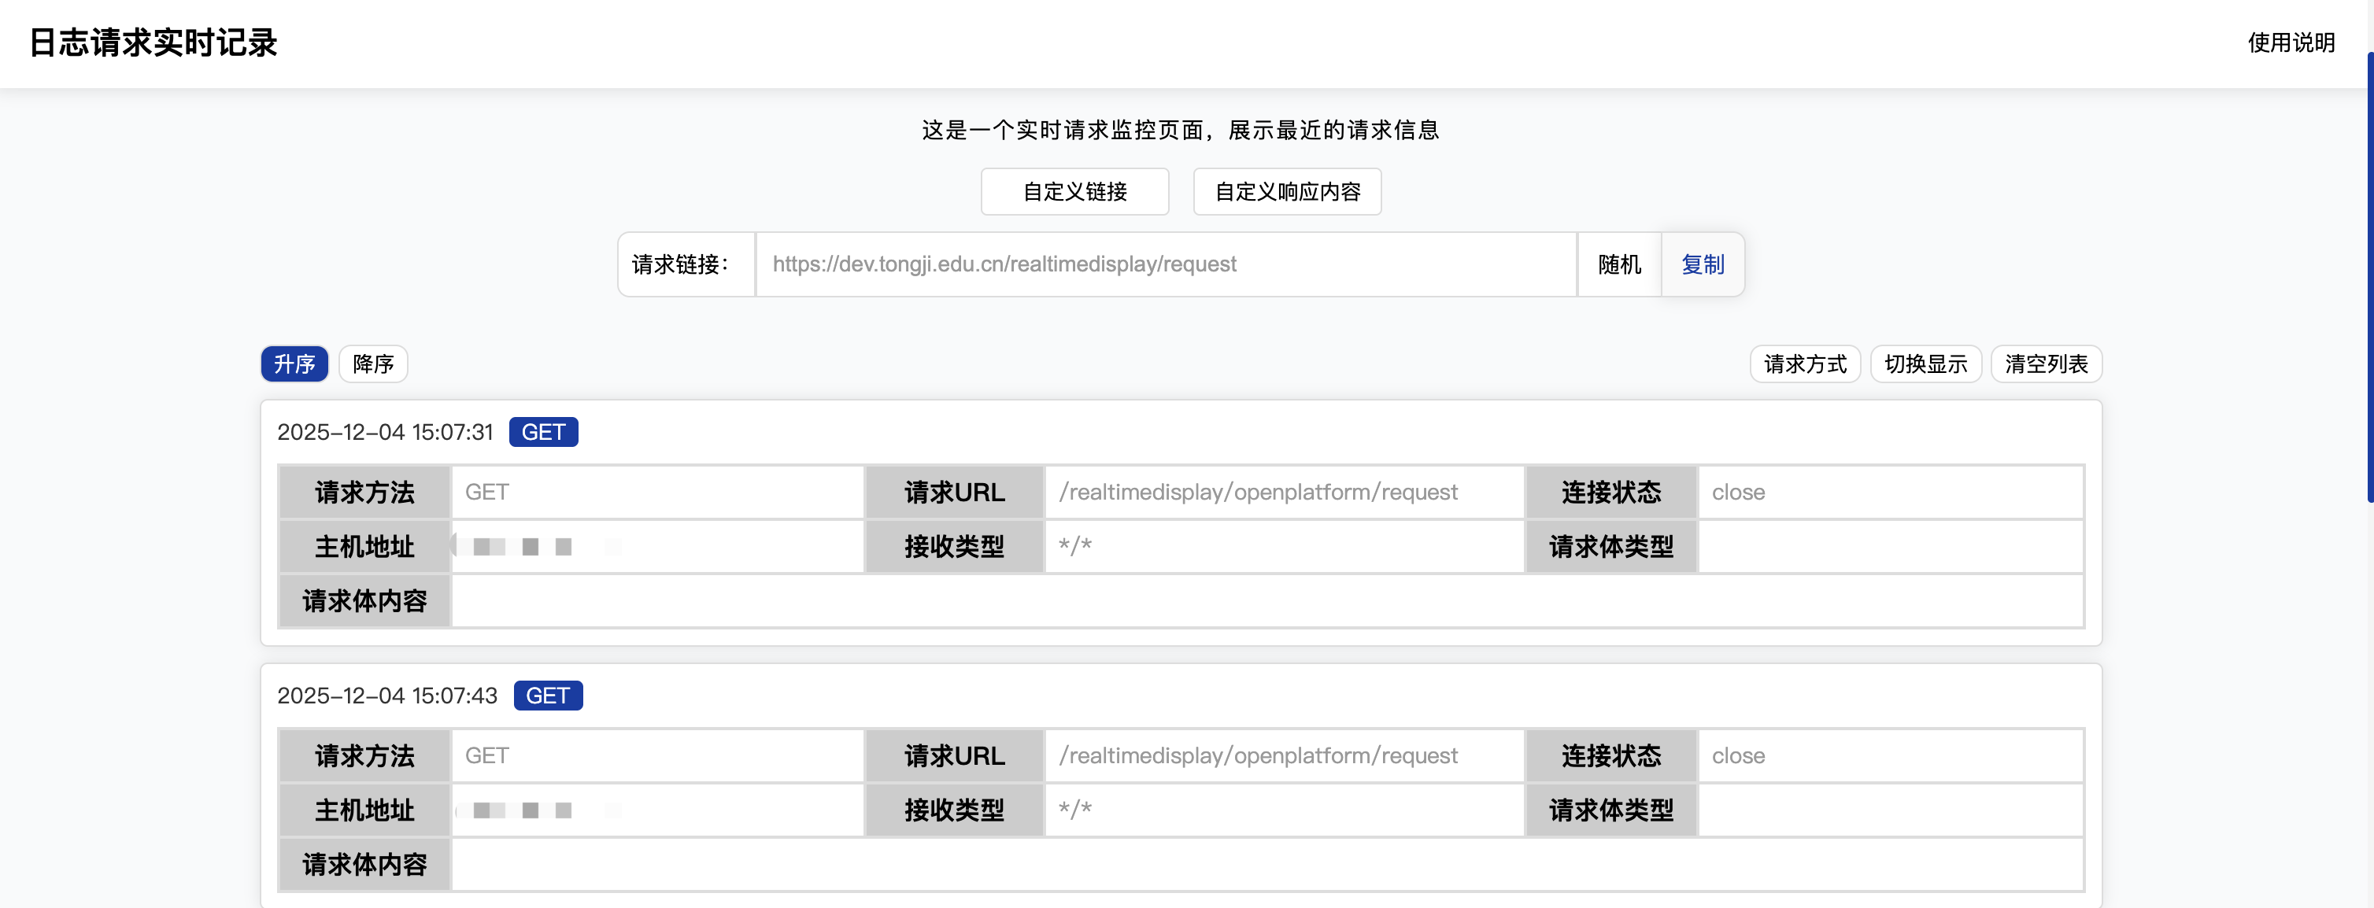Click close status in second record

pos(1738,755)
